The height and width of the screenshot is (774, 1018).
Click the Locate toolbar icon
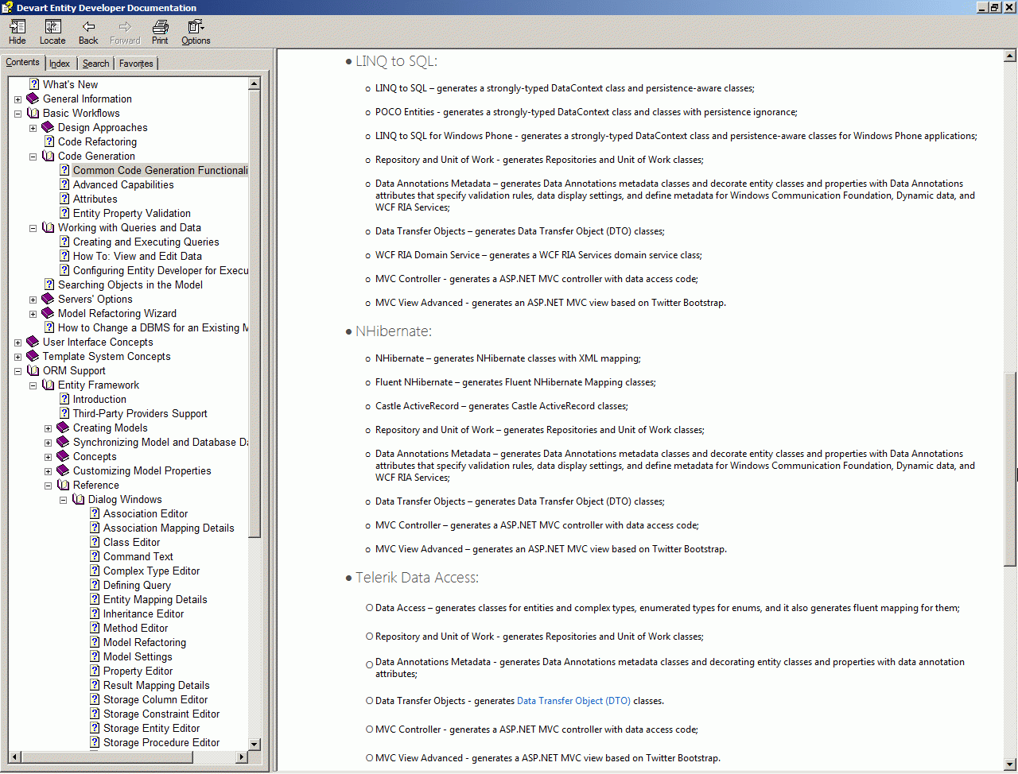click(52, 33)
